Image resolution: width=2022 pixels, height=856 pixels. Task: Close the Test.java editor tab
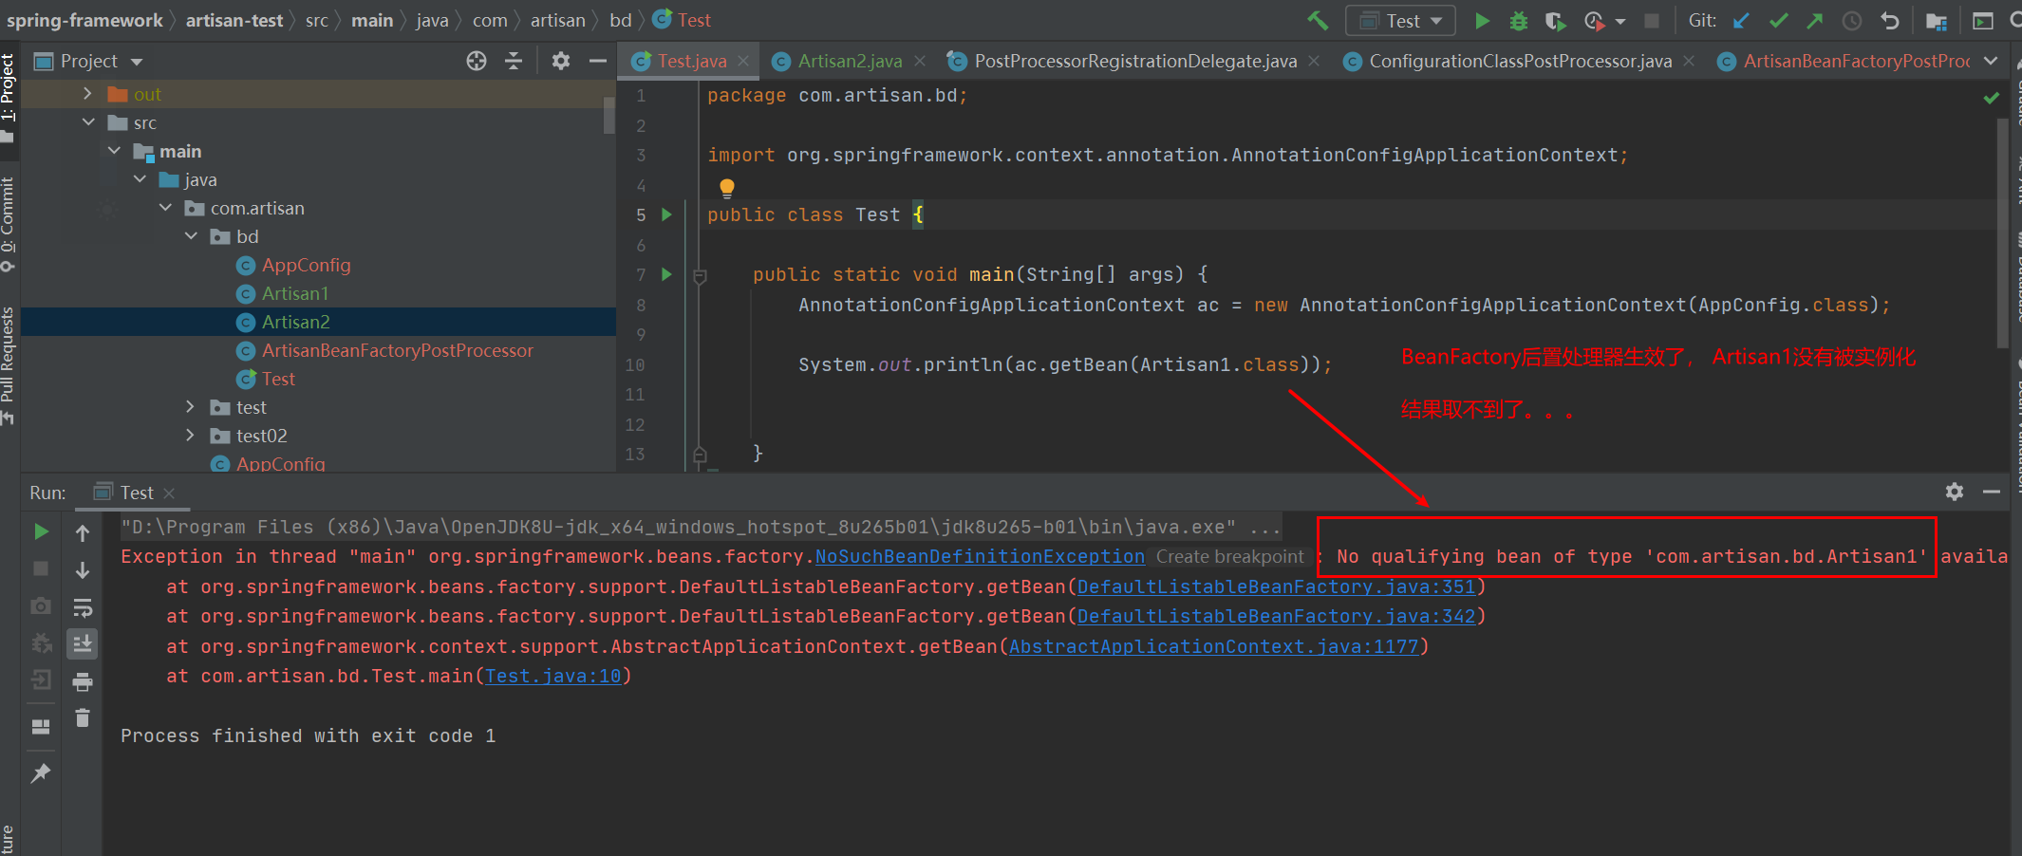743,61
